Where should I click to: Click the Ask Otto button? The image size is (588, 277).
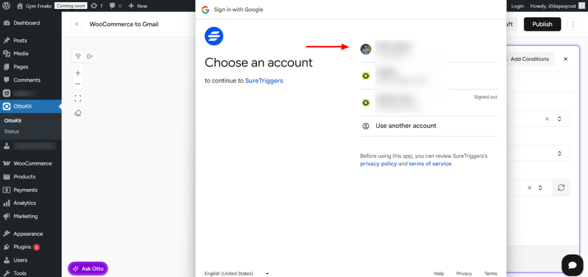[88, 268]
